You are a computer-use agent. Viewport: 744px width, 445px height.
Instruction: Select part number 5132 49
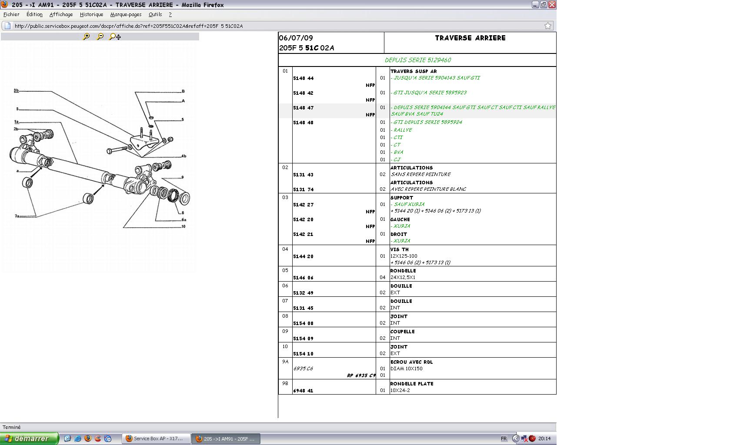point(303,293)
